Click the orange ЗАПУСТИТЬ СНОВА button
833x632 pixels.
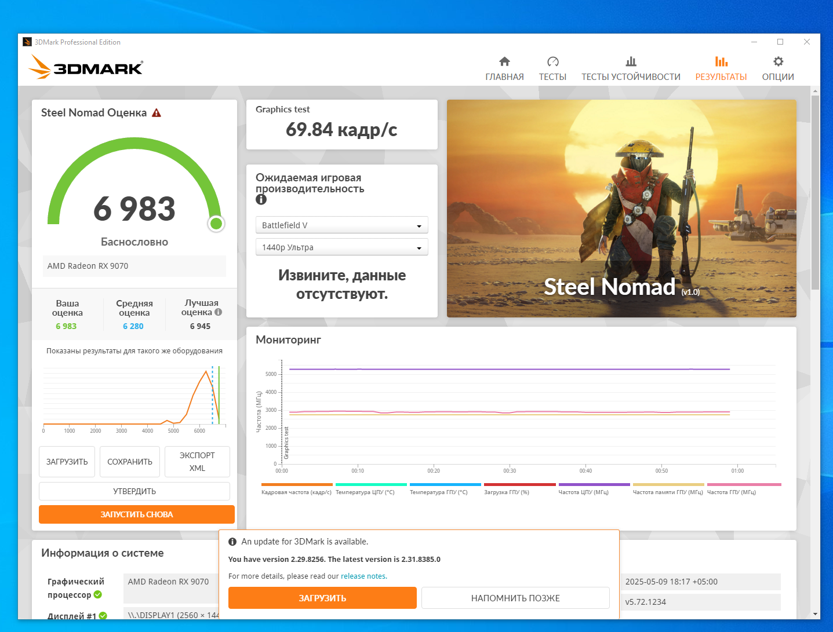click(137, 514)
